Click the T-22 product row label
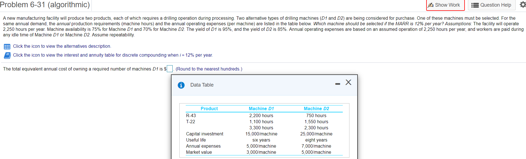 click(190, 122)
